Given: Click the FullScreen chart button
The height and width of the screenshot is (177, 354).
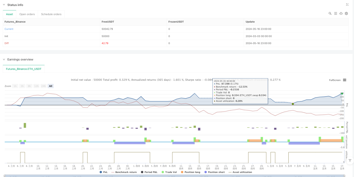Looking at the screenshot, I should pyautogui.click(x=335, y=80).
